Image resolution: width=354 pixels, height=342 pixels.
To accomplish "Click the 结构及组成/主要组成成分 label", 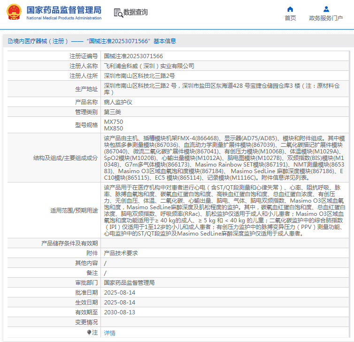I will (65, 158).
